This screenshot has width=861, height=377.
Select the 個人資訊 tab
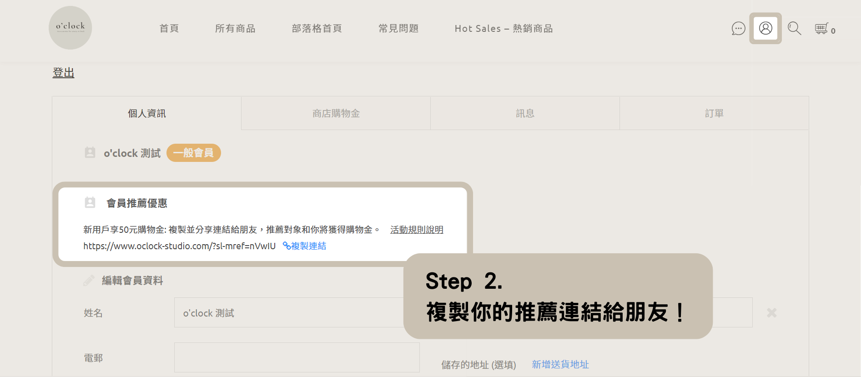point(147,113)
